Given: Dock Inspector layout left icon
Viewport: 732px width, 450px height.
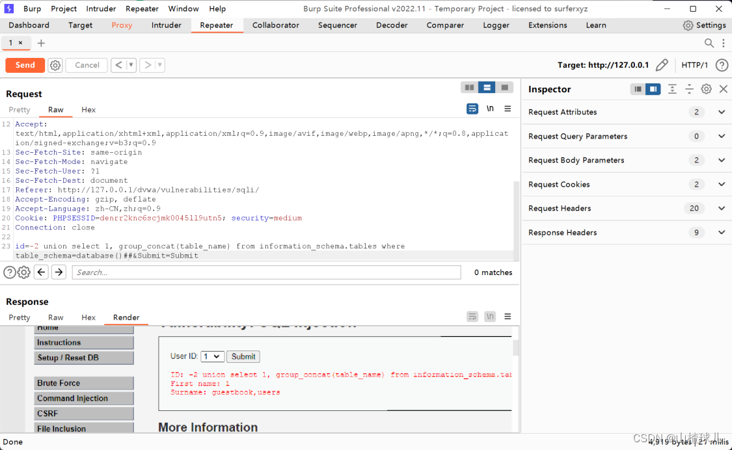Looking at the screenshot, I should [x=638, y=89].
